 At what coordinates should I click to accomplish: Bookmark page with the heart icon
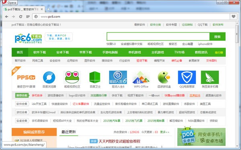(x=233, y=16)
